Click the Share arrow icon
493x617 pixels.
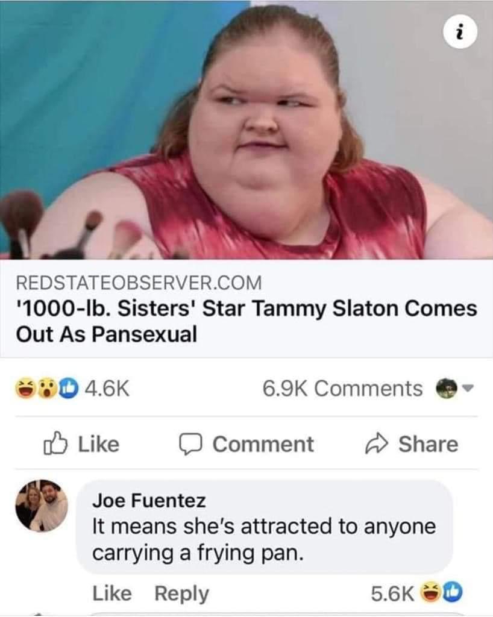(377, 444)
